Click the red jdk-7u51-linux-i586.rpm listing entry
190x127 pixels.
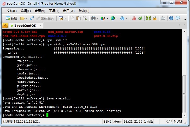click(24, 36)
